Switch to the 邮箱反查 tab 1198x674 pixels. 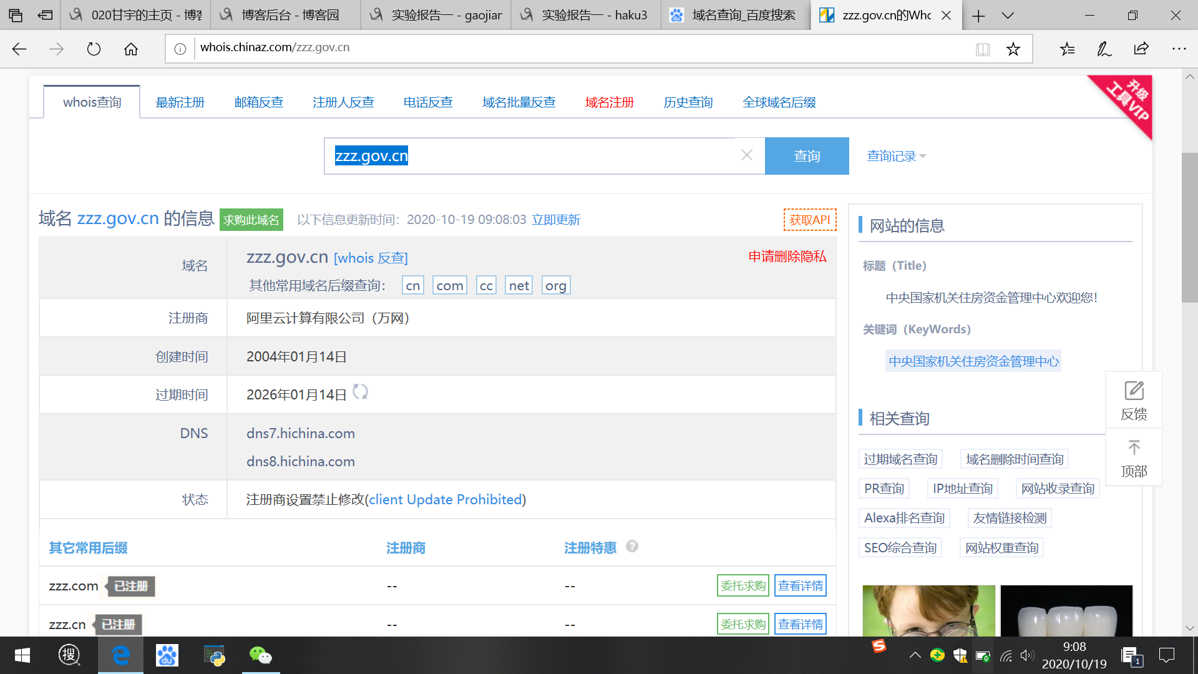258,102
